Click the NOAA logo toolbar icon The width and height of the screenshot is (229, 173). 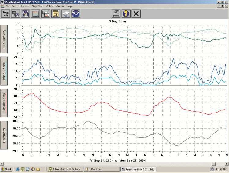tap(76, 13)
